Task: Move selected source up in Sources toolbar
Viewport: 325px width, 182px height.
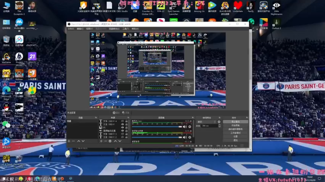Action: [115, 141]
